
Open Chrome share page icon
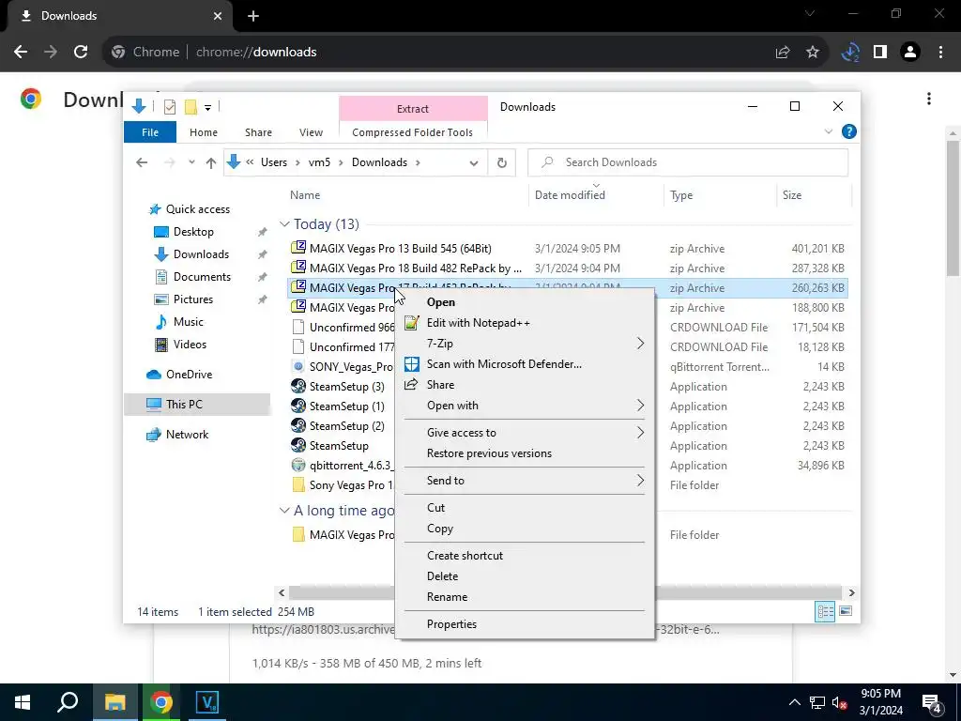pos(783,53)
